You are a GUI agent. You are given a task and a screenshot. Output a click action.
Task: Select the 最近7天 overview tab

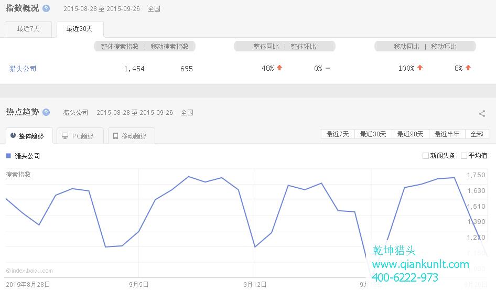pos(28,29)
